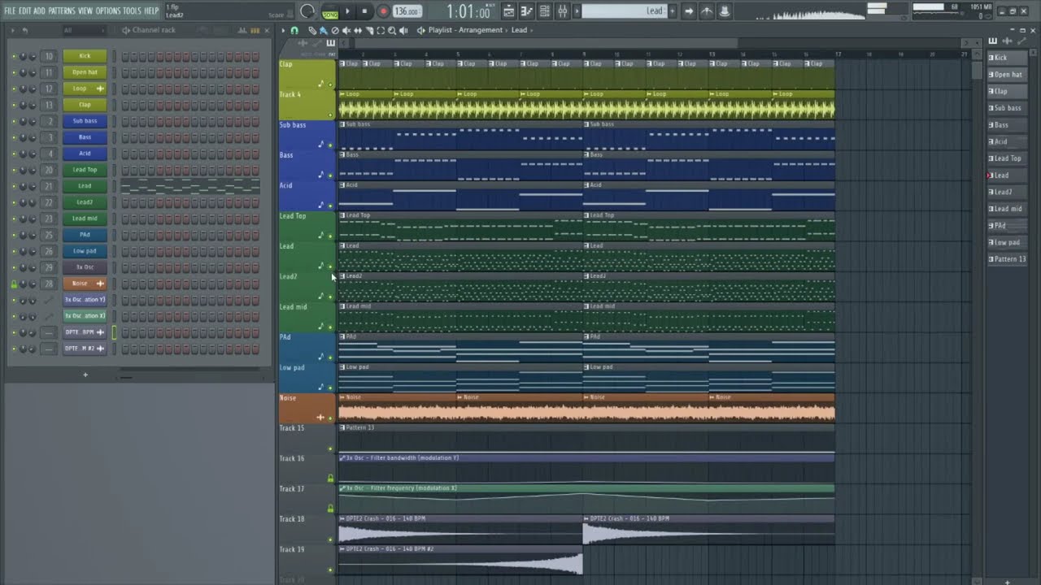Click add channel plus button below rack
This screenshot has width=1041, height=585.
pyautogui.click(x=85, y=375)
